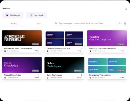Click the plus icon in Start Bundle
The height and width of the screenshot is (101, 130).
31,15
